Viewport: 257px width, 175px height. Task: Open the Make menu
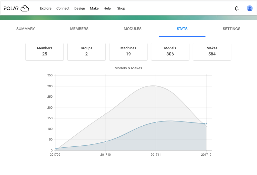click(x=94, y=8)
